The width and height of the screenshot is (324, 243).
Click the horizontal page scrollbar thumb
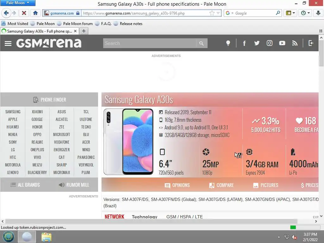(151, 221)
